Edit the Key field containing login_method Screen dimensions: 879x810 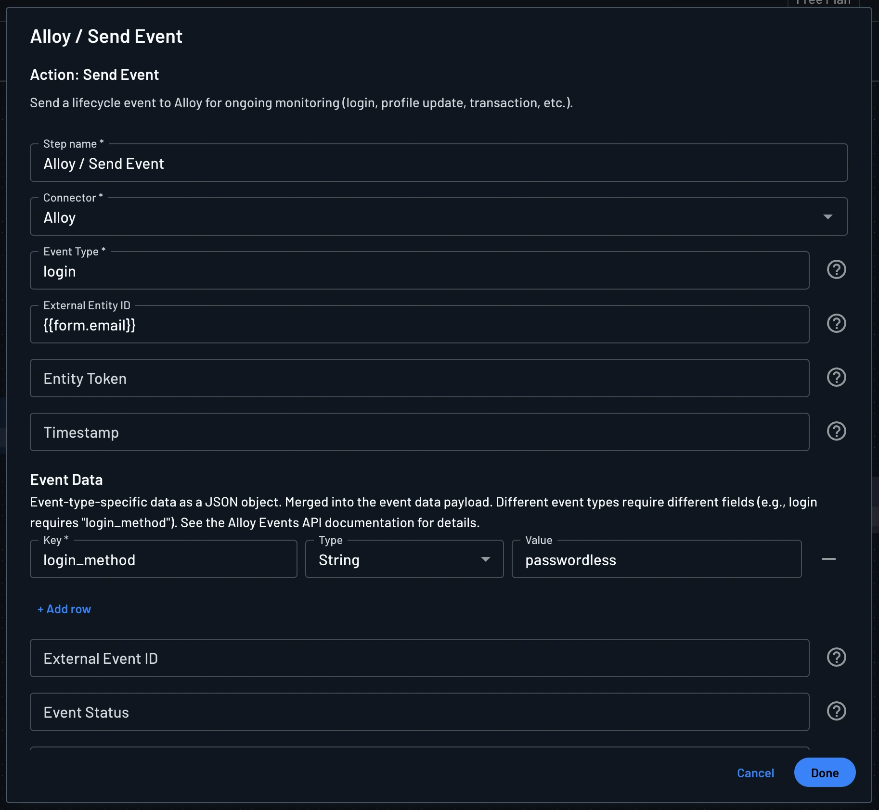[164, 559]
